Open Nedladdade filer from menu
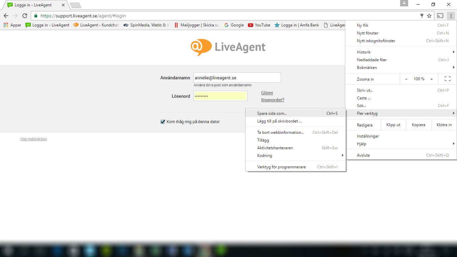Screen dimensions: 457x257 pyautogui.click(x=401, y=60)
